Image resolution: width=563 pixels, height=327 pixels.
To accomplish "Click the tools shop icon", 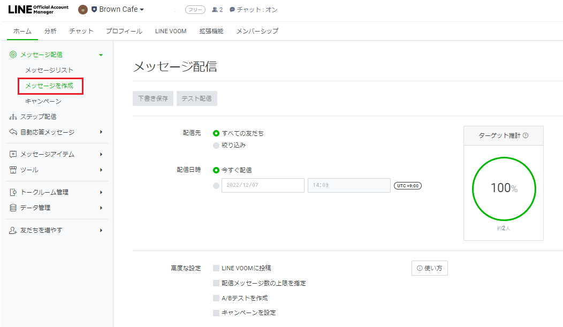I will [13, 170].
